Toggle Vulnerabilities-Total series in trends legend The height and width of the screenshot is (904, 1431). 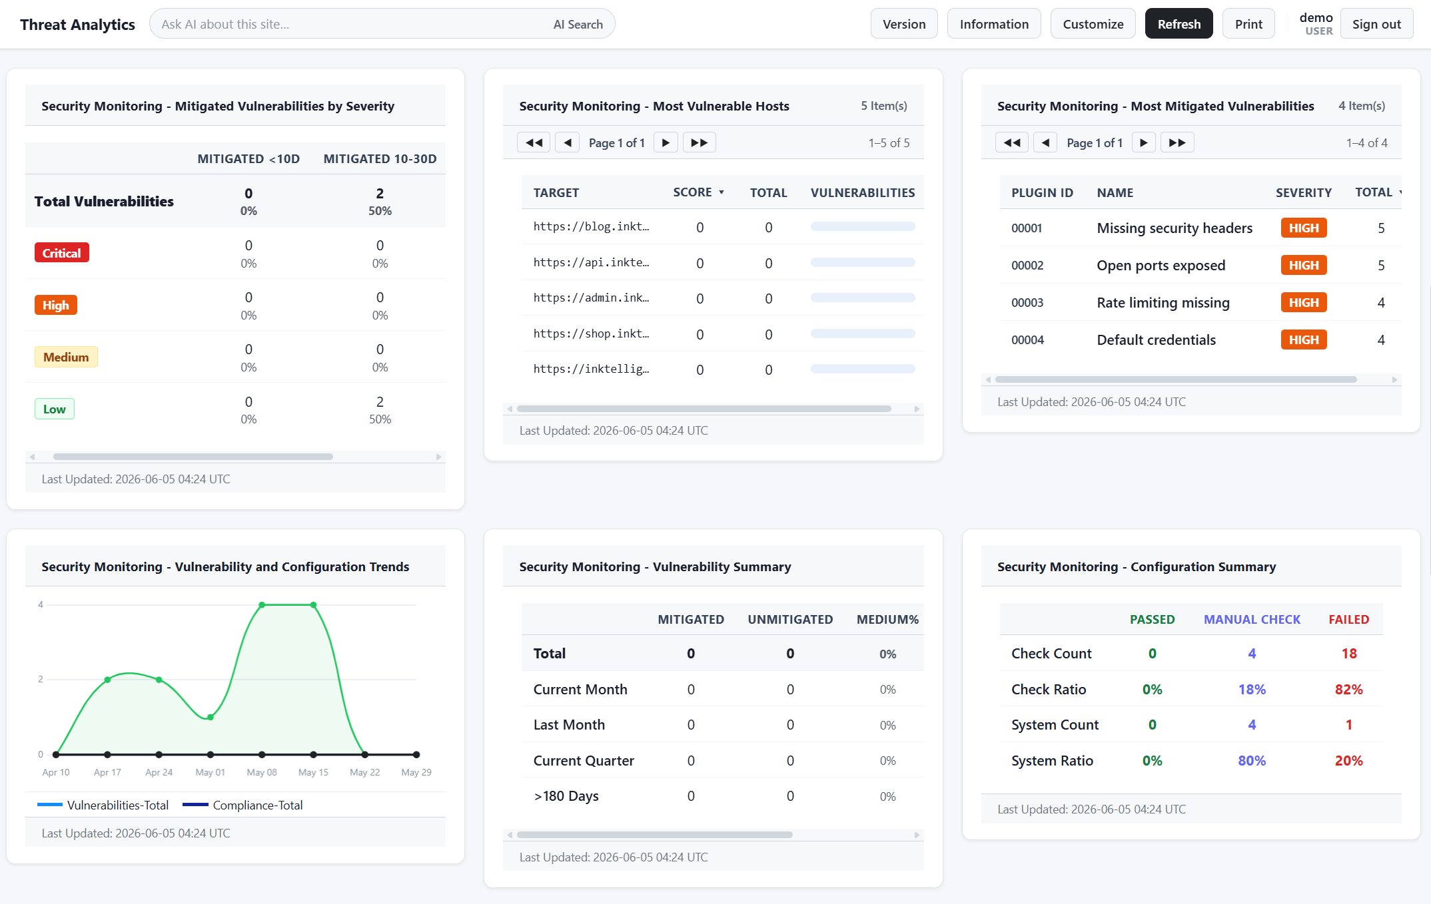[103, 805]
